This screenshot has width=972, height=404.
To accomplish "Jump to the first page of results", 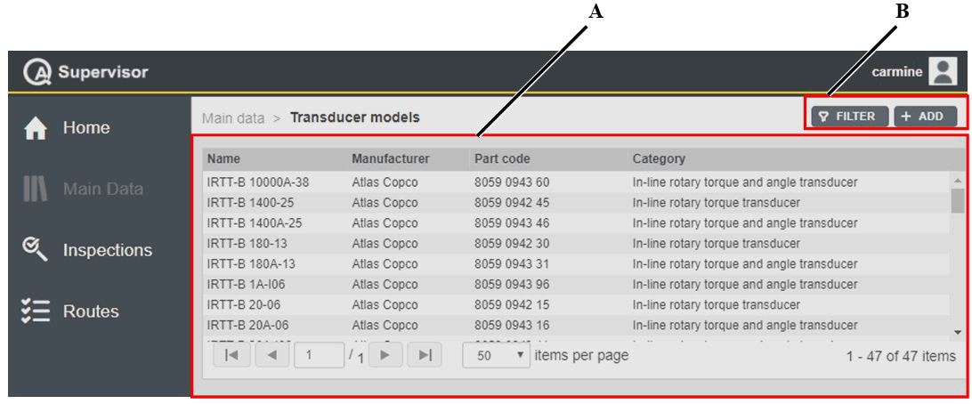I will (x=231, y=355).
